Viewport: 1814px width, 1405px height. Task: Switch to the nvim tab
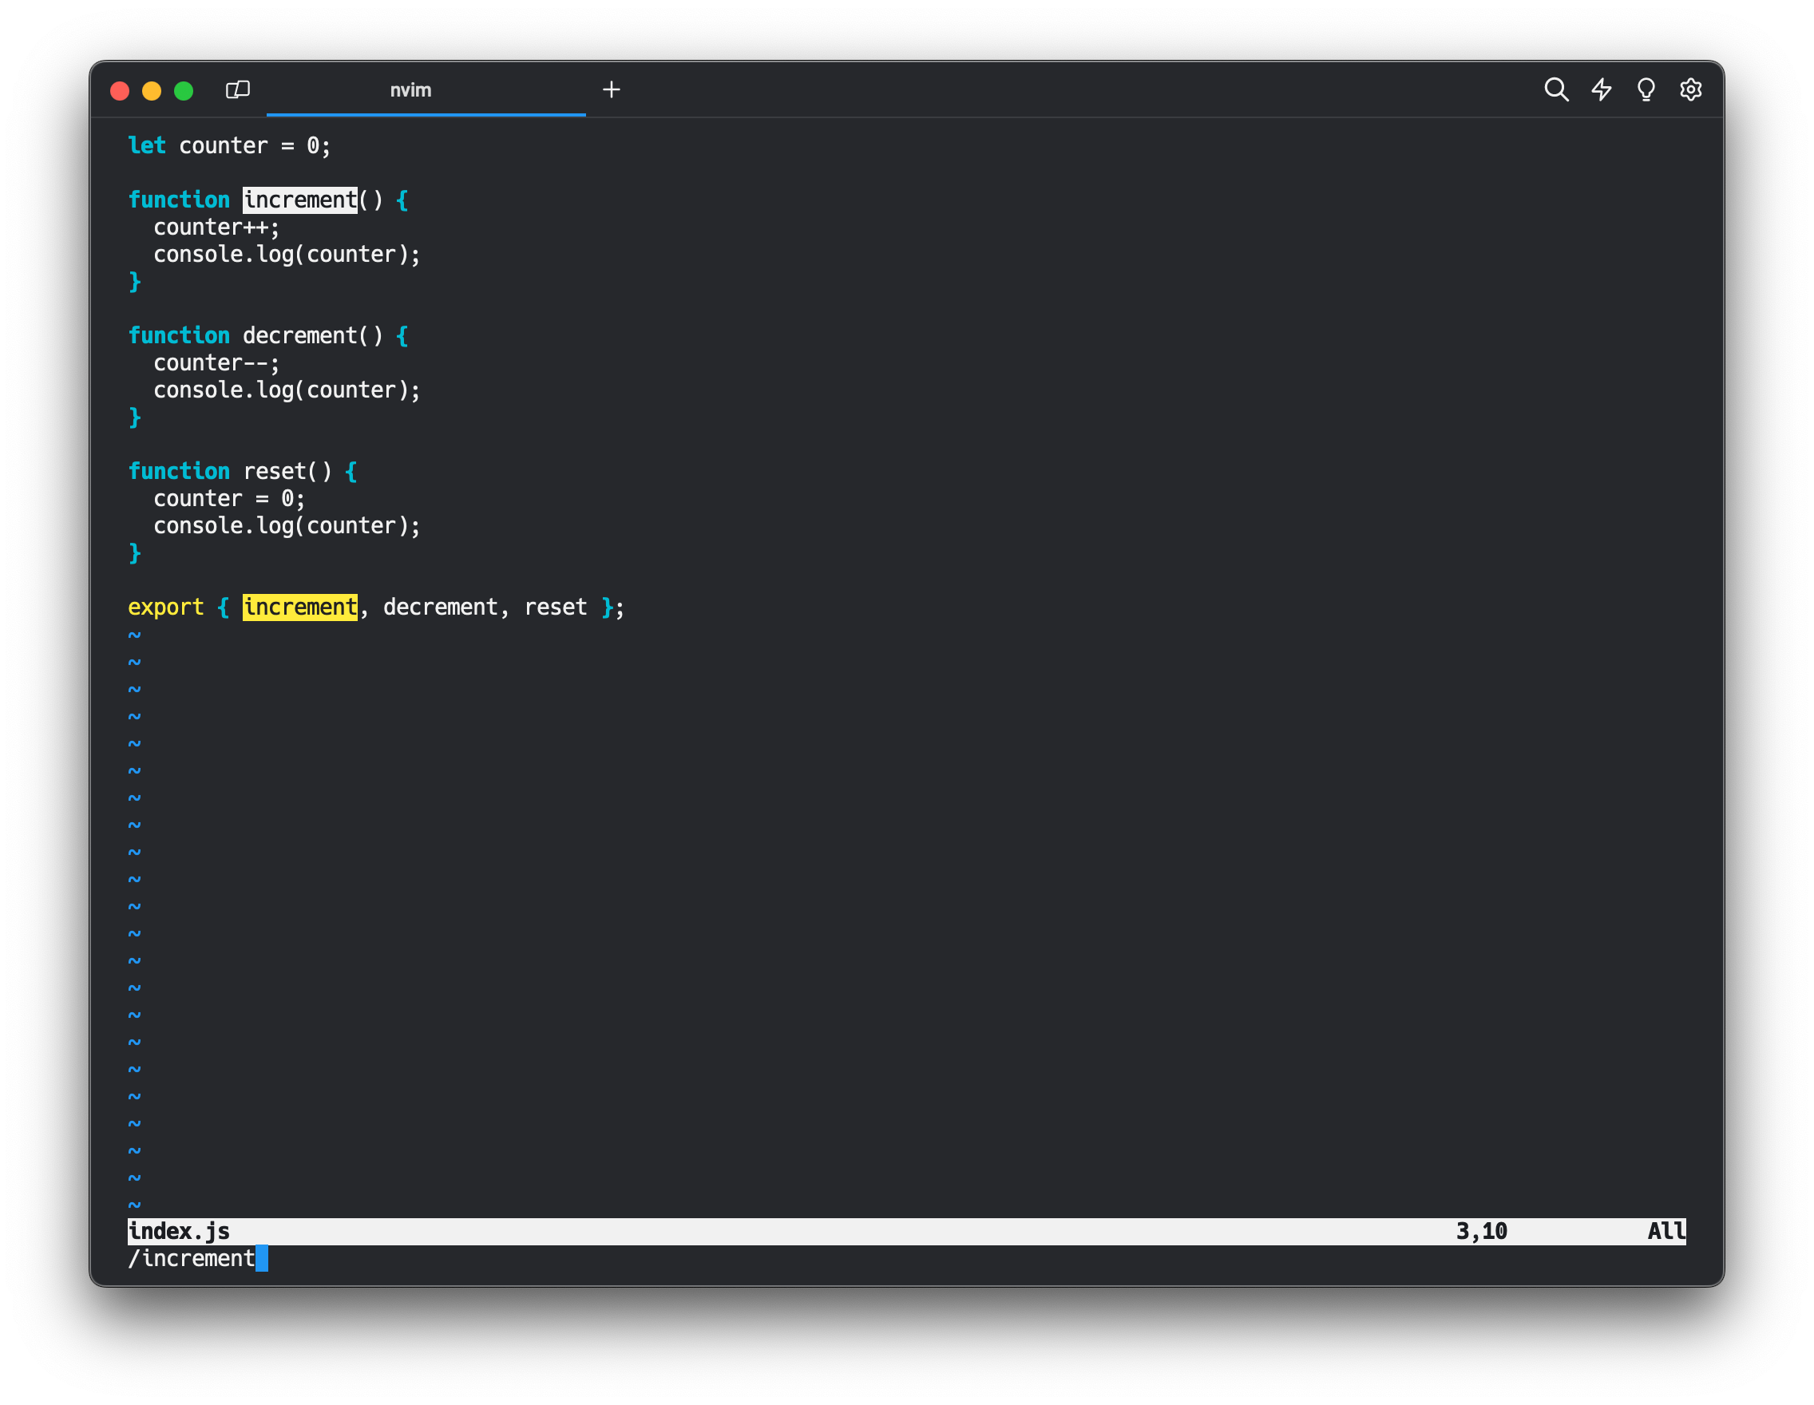click(410, 89)
